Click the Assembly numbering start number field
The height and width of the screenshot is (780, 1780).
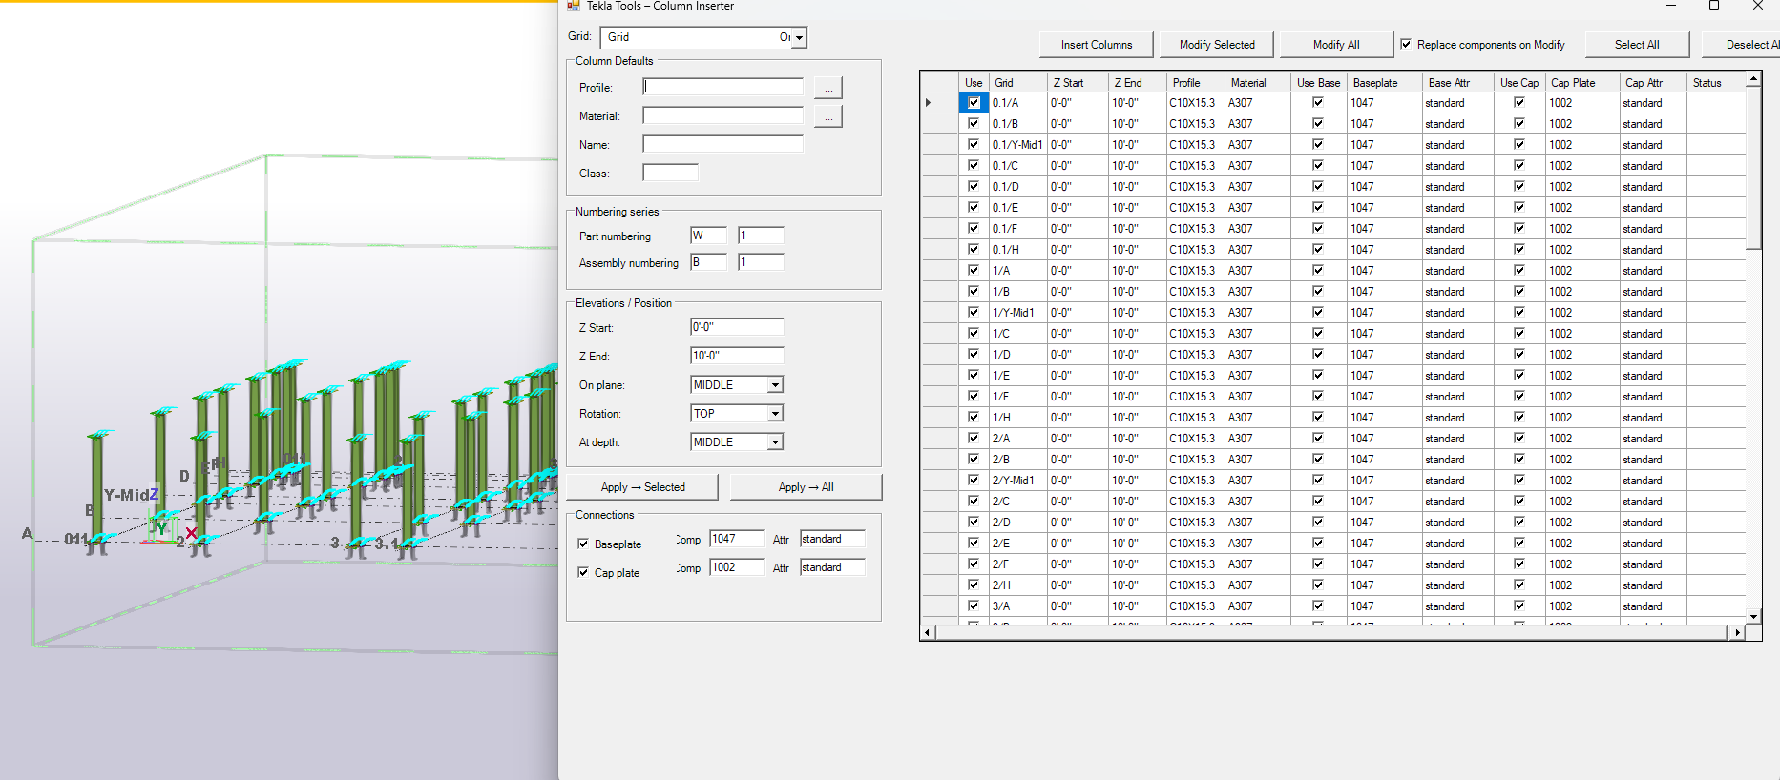coord(761,262)
